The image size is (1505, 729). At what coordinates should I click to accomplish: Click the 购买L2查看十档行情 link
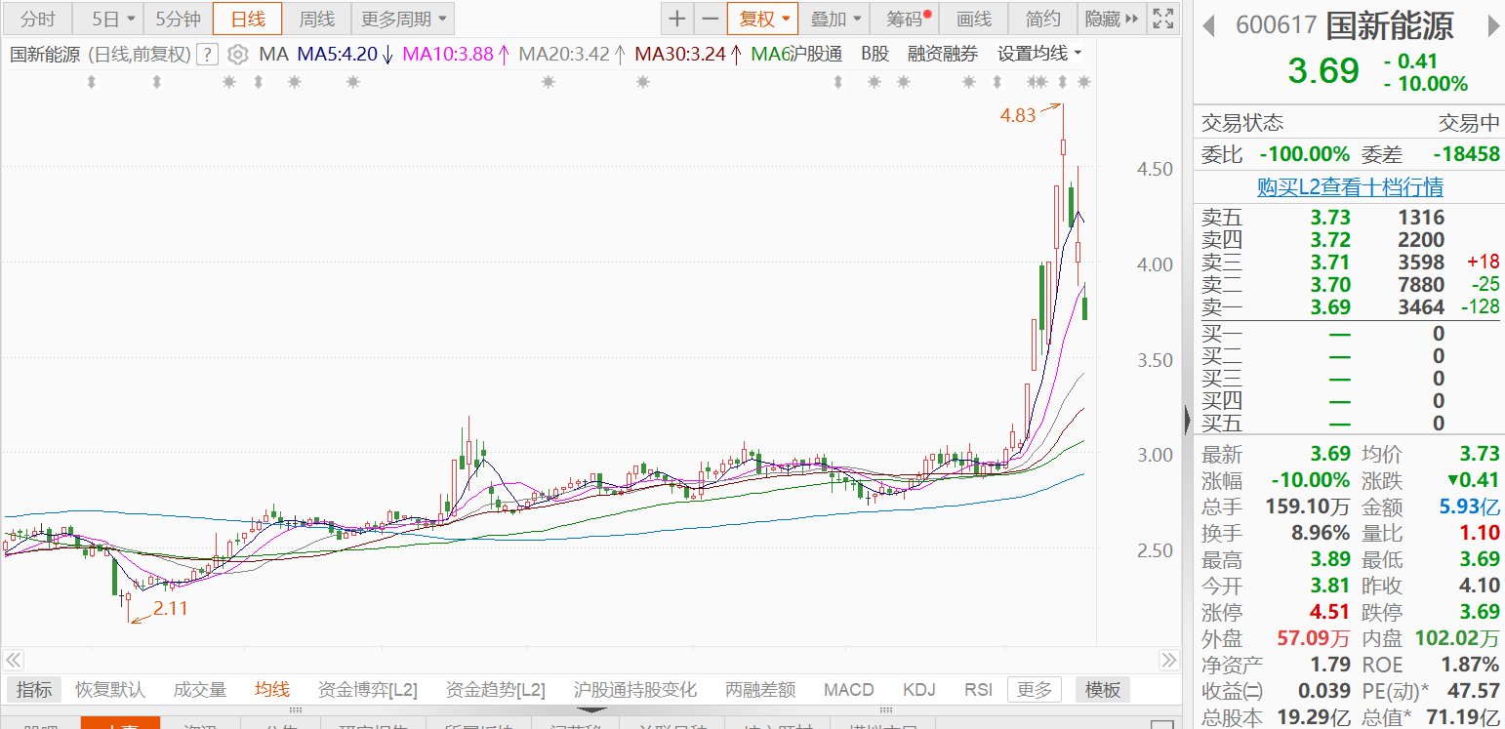tap(1350, 186)
